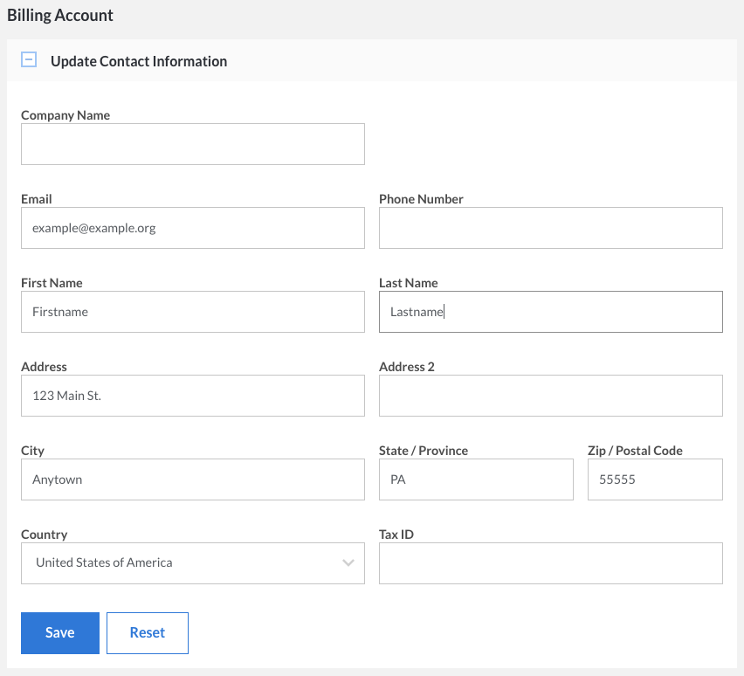Collapse the Update Contact Information section
The width and height of the screenshot is (744, 676).
coord(29,60)
